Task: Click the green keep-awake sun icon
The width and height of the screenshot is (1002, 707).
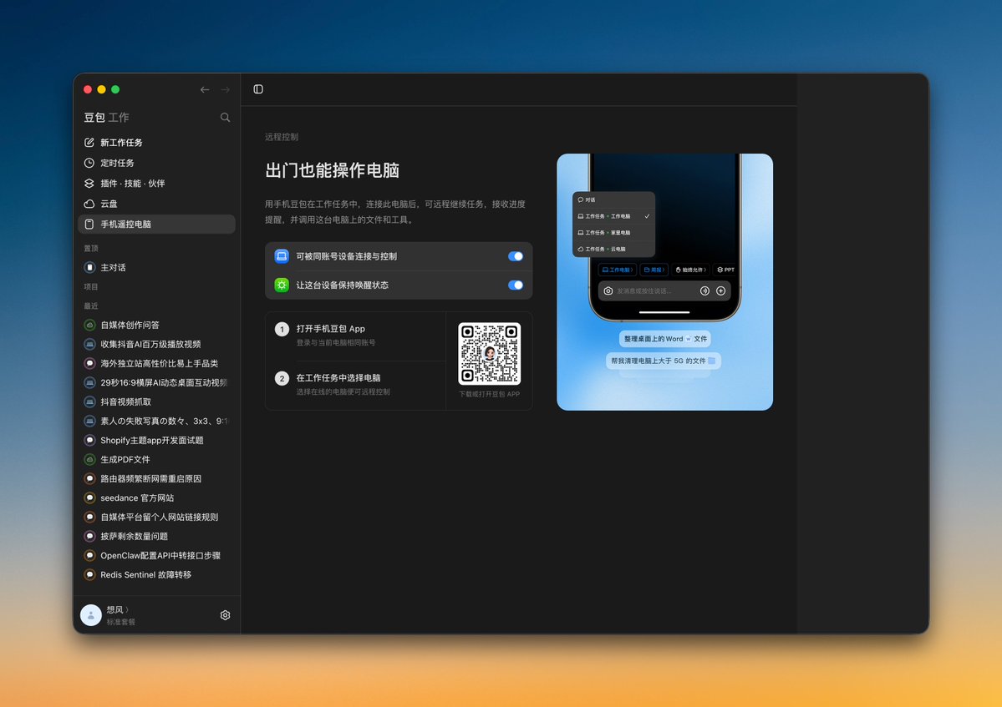Action: (x=282, y=285)
